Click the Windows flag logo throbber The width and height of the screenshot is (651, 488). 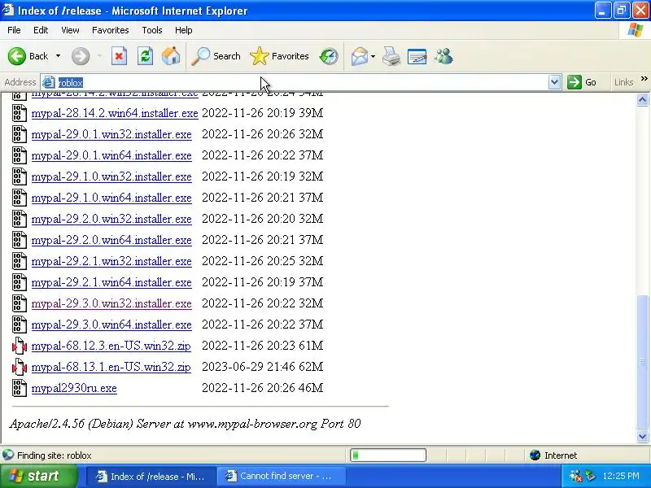tap(635, 30)
